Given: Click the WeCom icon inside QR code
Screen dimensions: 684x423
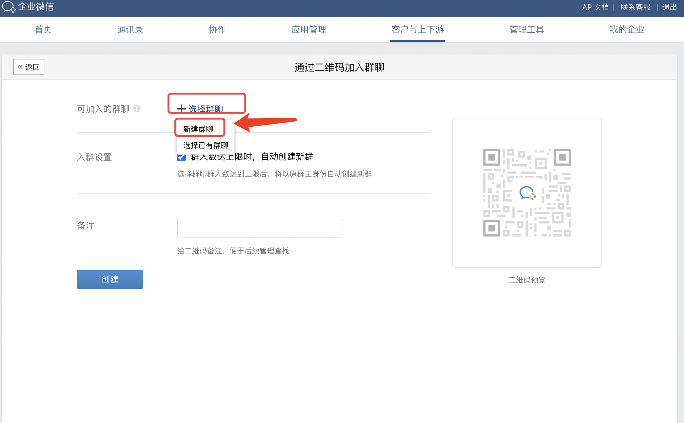Looking at the screenshot, I should pos(527,193).
